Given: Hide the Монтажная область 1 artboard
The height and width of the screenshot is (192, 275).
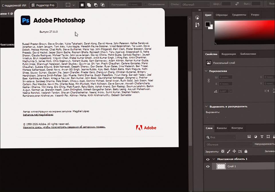Looking at the screenshot, I should pyautogui.click(x=208, y=159).
